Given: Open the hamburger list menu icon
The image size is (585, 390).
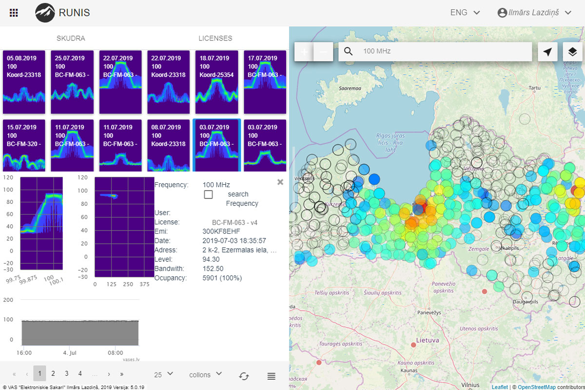Looking at the screenshot, I should tap(272, 375).
